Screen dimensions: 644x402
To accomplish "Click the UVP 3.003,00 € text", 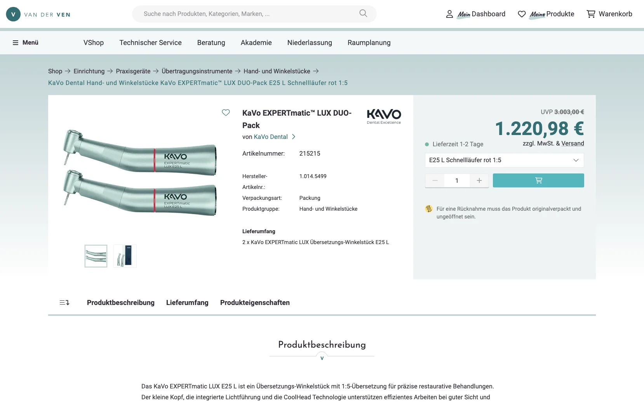I will 562,112.
